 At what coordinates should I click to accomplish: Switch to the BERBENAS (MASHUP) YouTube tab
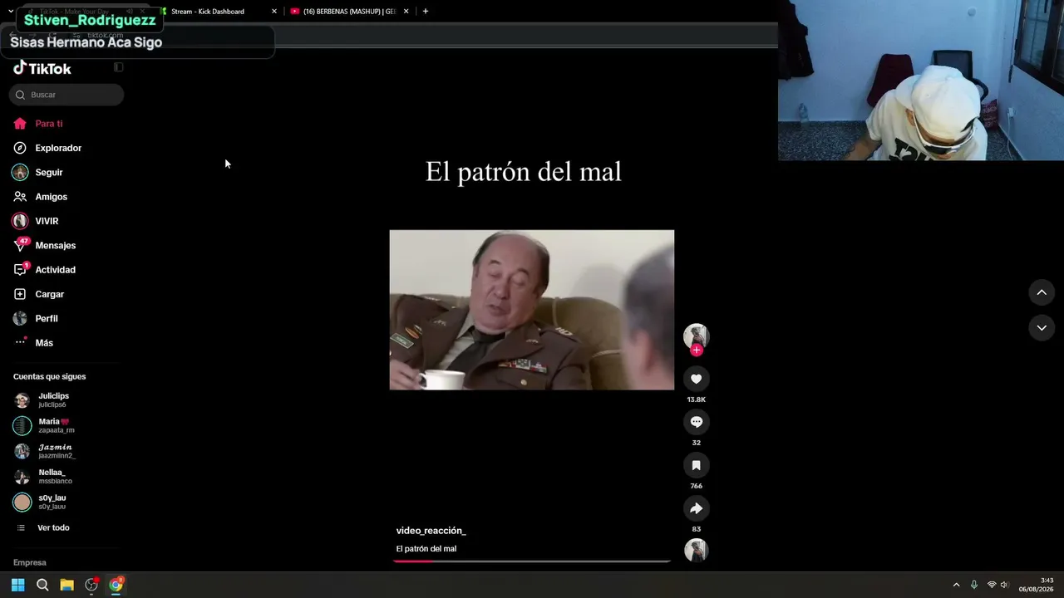349,12
